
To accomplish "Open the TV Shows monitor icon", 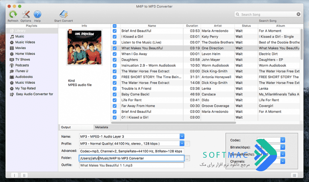I will coord(12,60).
